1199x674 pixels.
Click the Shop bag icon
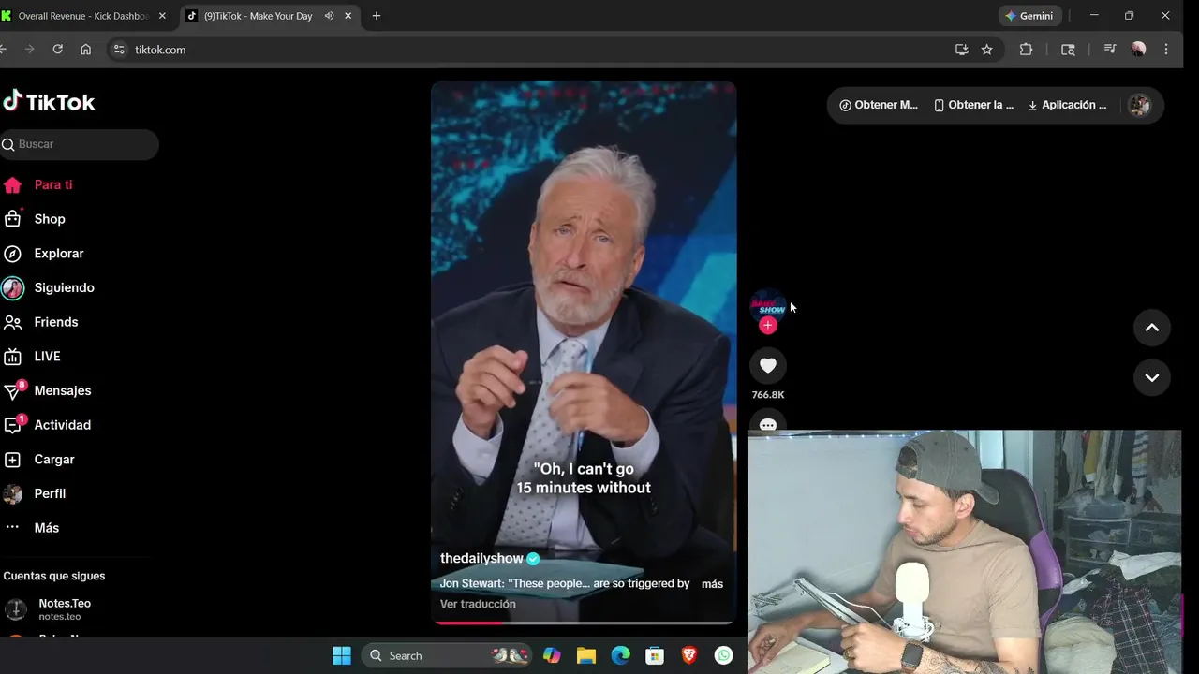point(12,219)
